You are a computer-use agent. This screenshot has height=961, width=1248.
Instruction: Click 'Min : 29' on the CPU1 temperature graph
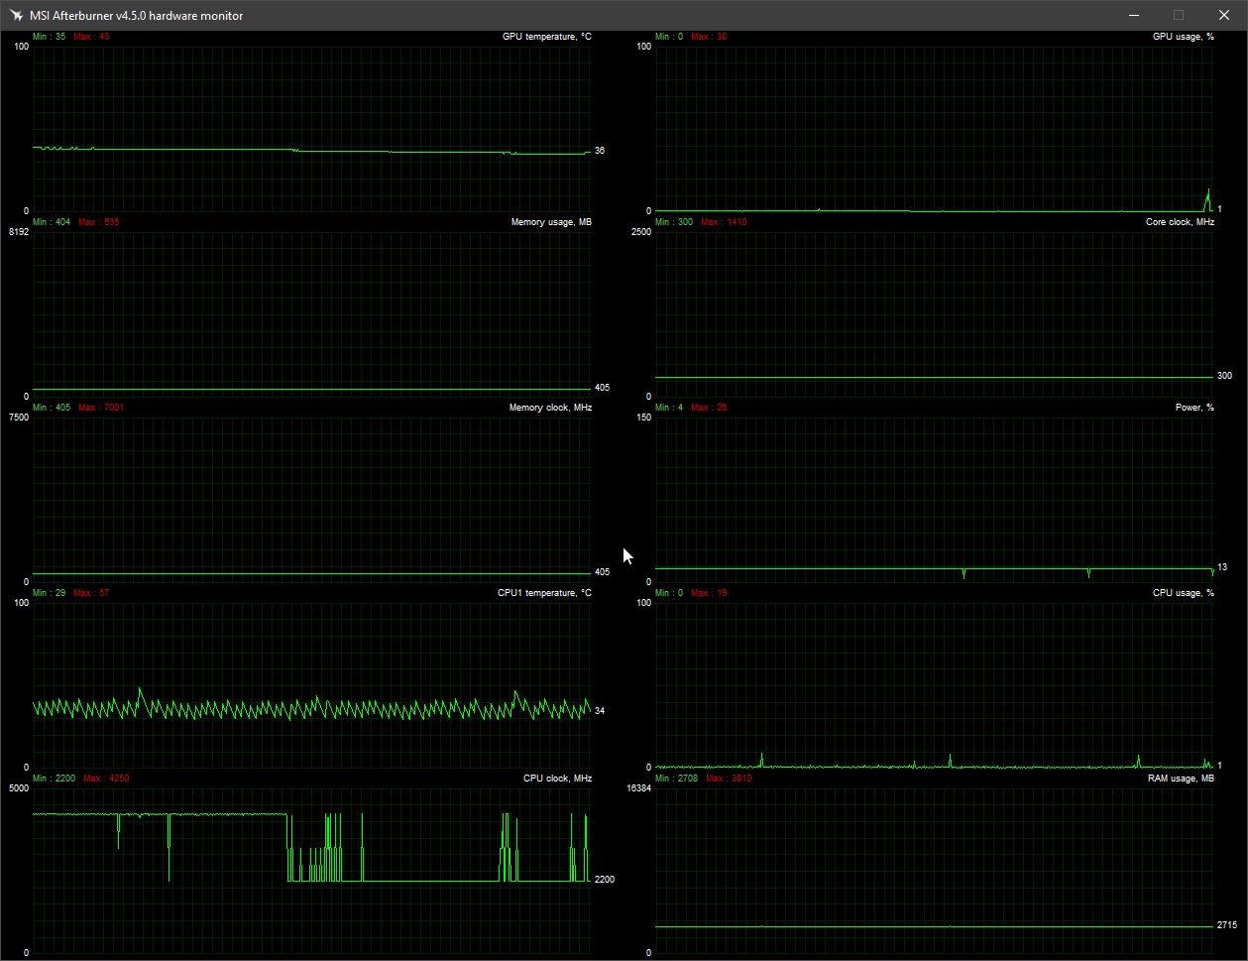49,593
